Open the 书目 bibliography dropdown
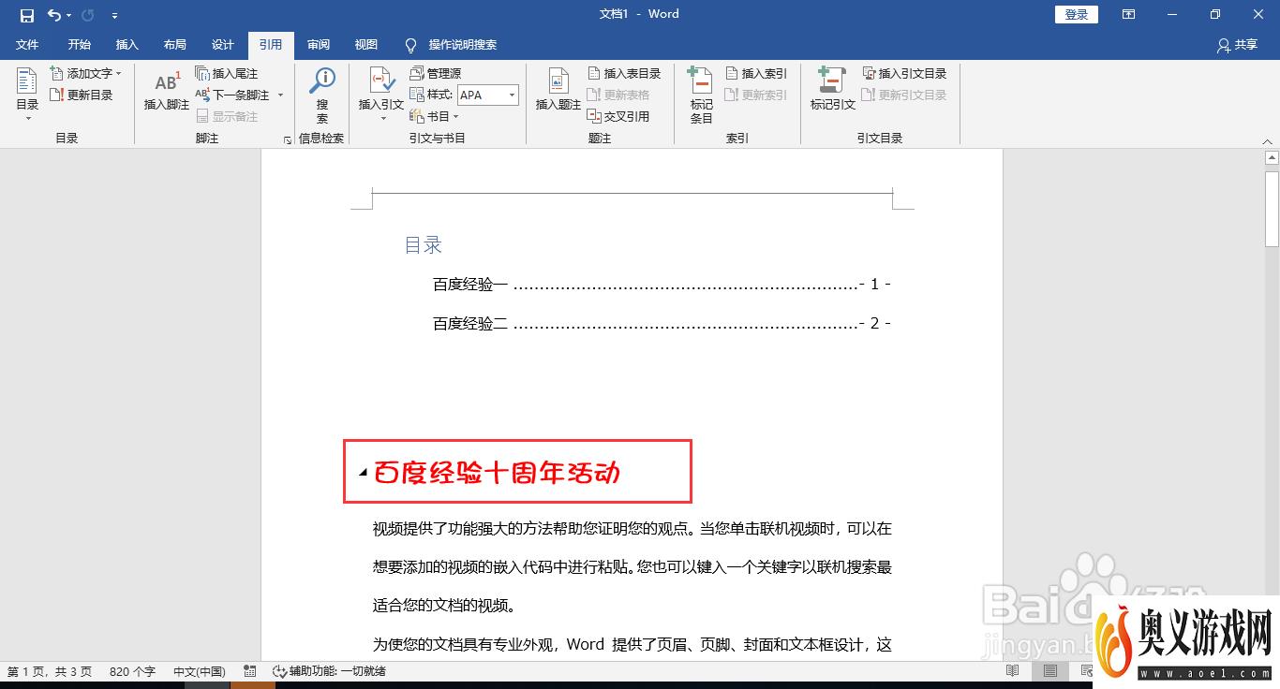The height and width of the screenshot is (689, 1280). pyautogui.click(x=435, y=116)
